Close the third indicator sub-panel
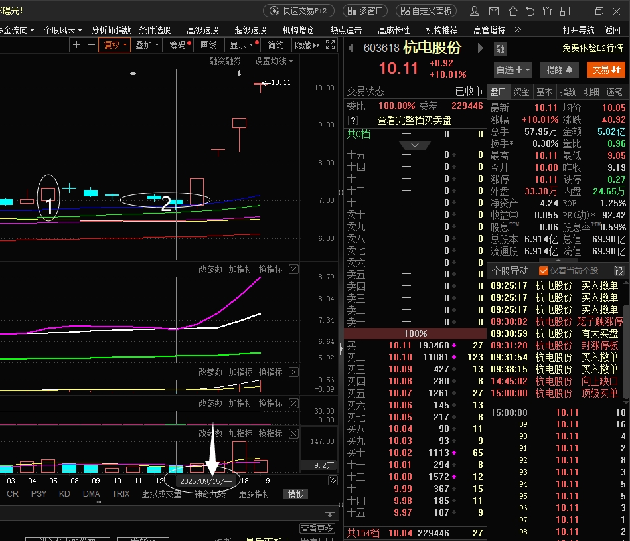 293,403
